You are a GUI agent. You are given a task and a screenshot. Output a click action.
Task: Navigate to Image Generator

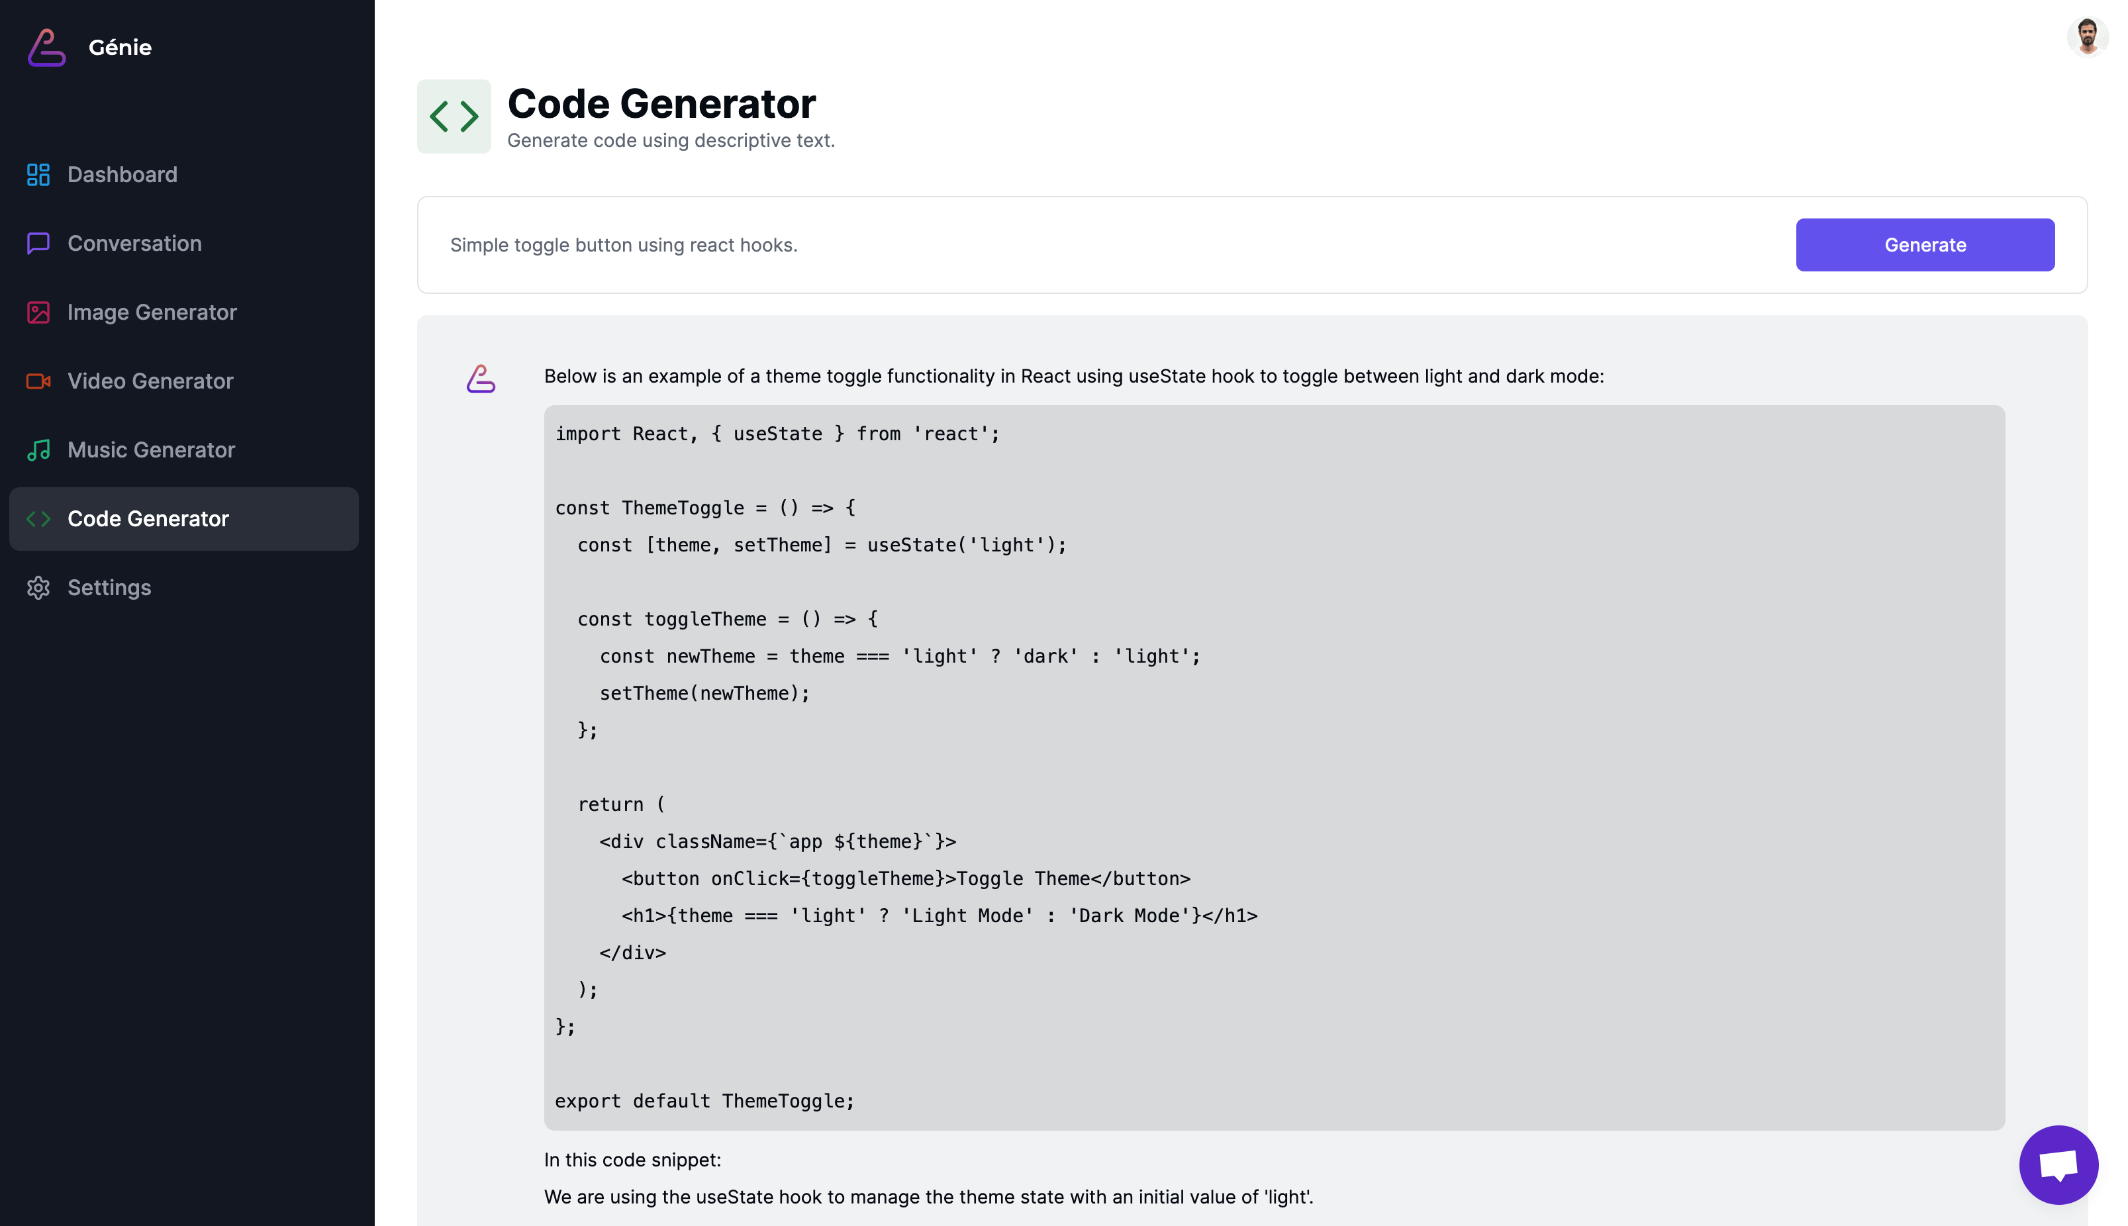point(152,312)
